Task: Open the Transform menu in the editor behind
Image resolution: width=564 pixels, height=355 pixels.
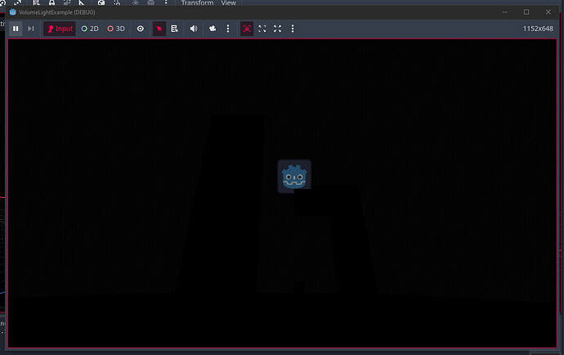Action: 197,3
